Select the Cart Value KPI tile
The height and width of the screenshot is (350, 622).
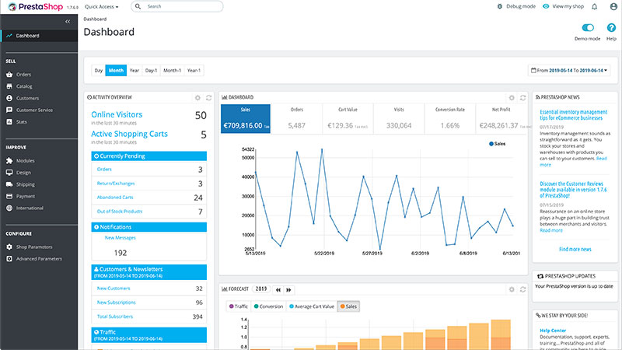click(348, 119)
